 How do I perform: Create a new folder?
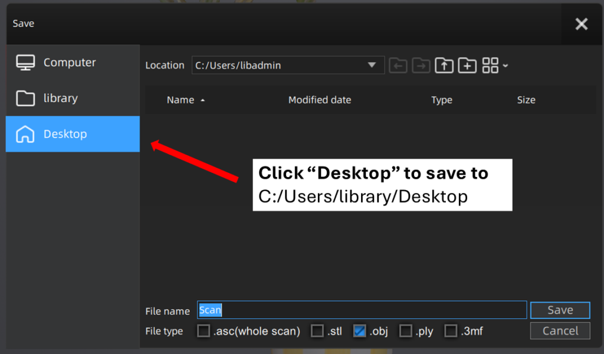467,65
